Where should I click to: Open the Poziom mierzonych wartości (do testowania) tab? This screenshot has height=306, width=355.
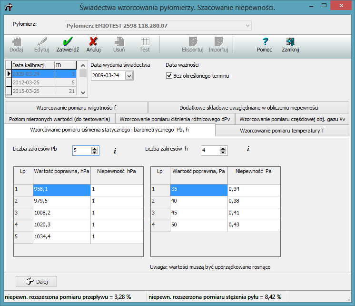tap(60, 119)
